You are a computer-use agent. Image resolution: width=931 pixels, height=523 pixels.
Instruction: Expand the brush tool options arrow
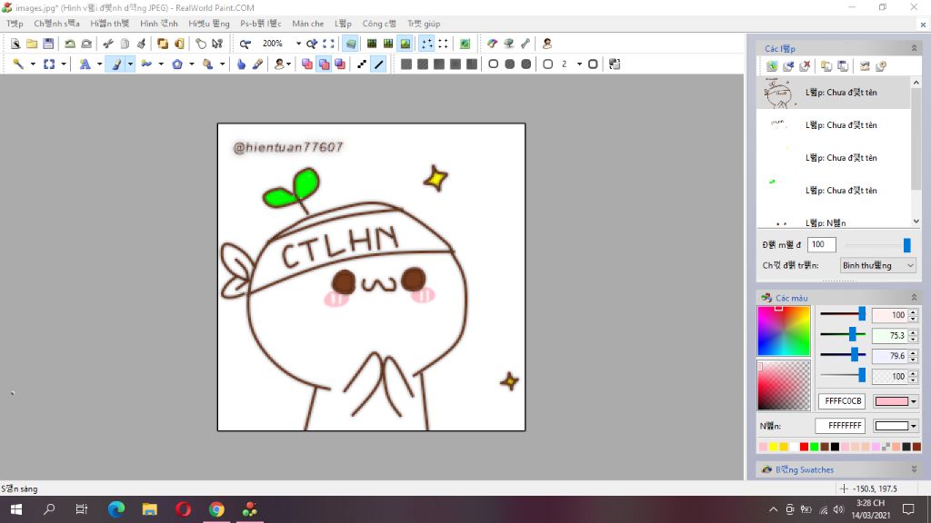pyautogui.click(x=130, y=64)
